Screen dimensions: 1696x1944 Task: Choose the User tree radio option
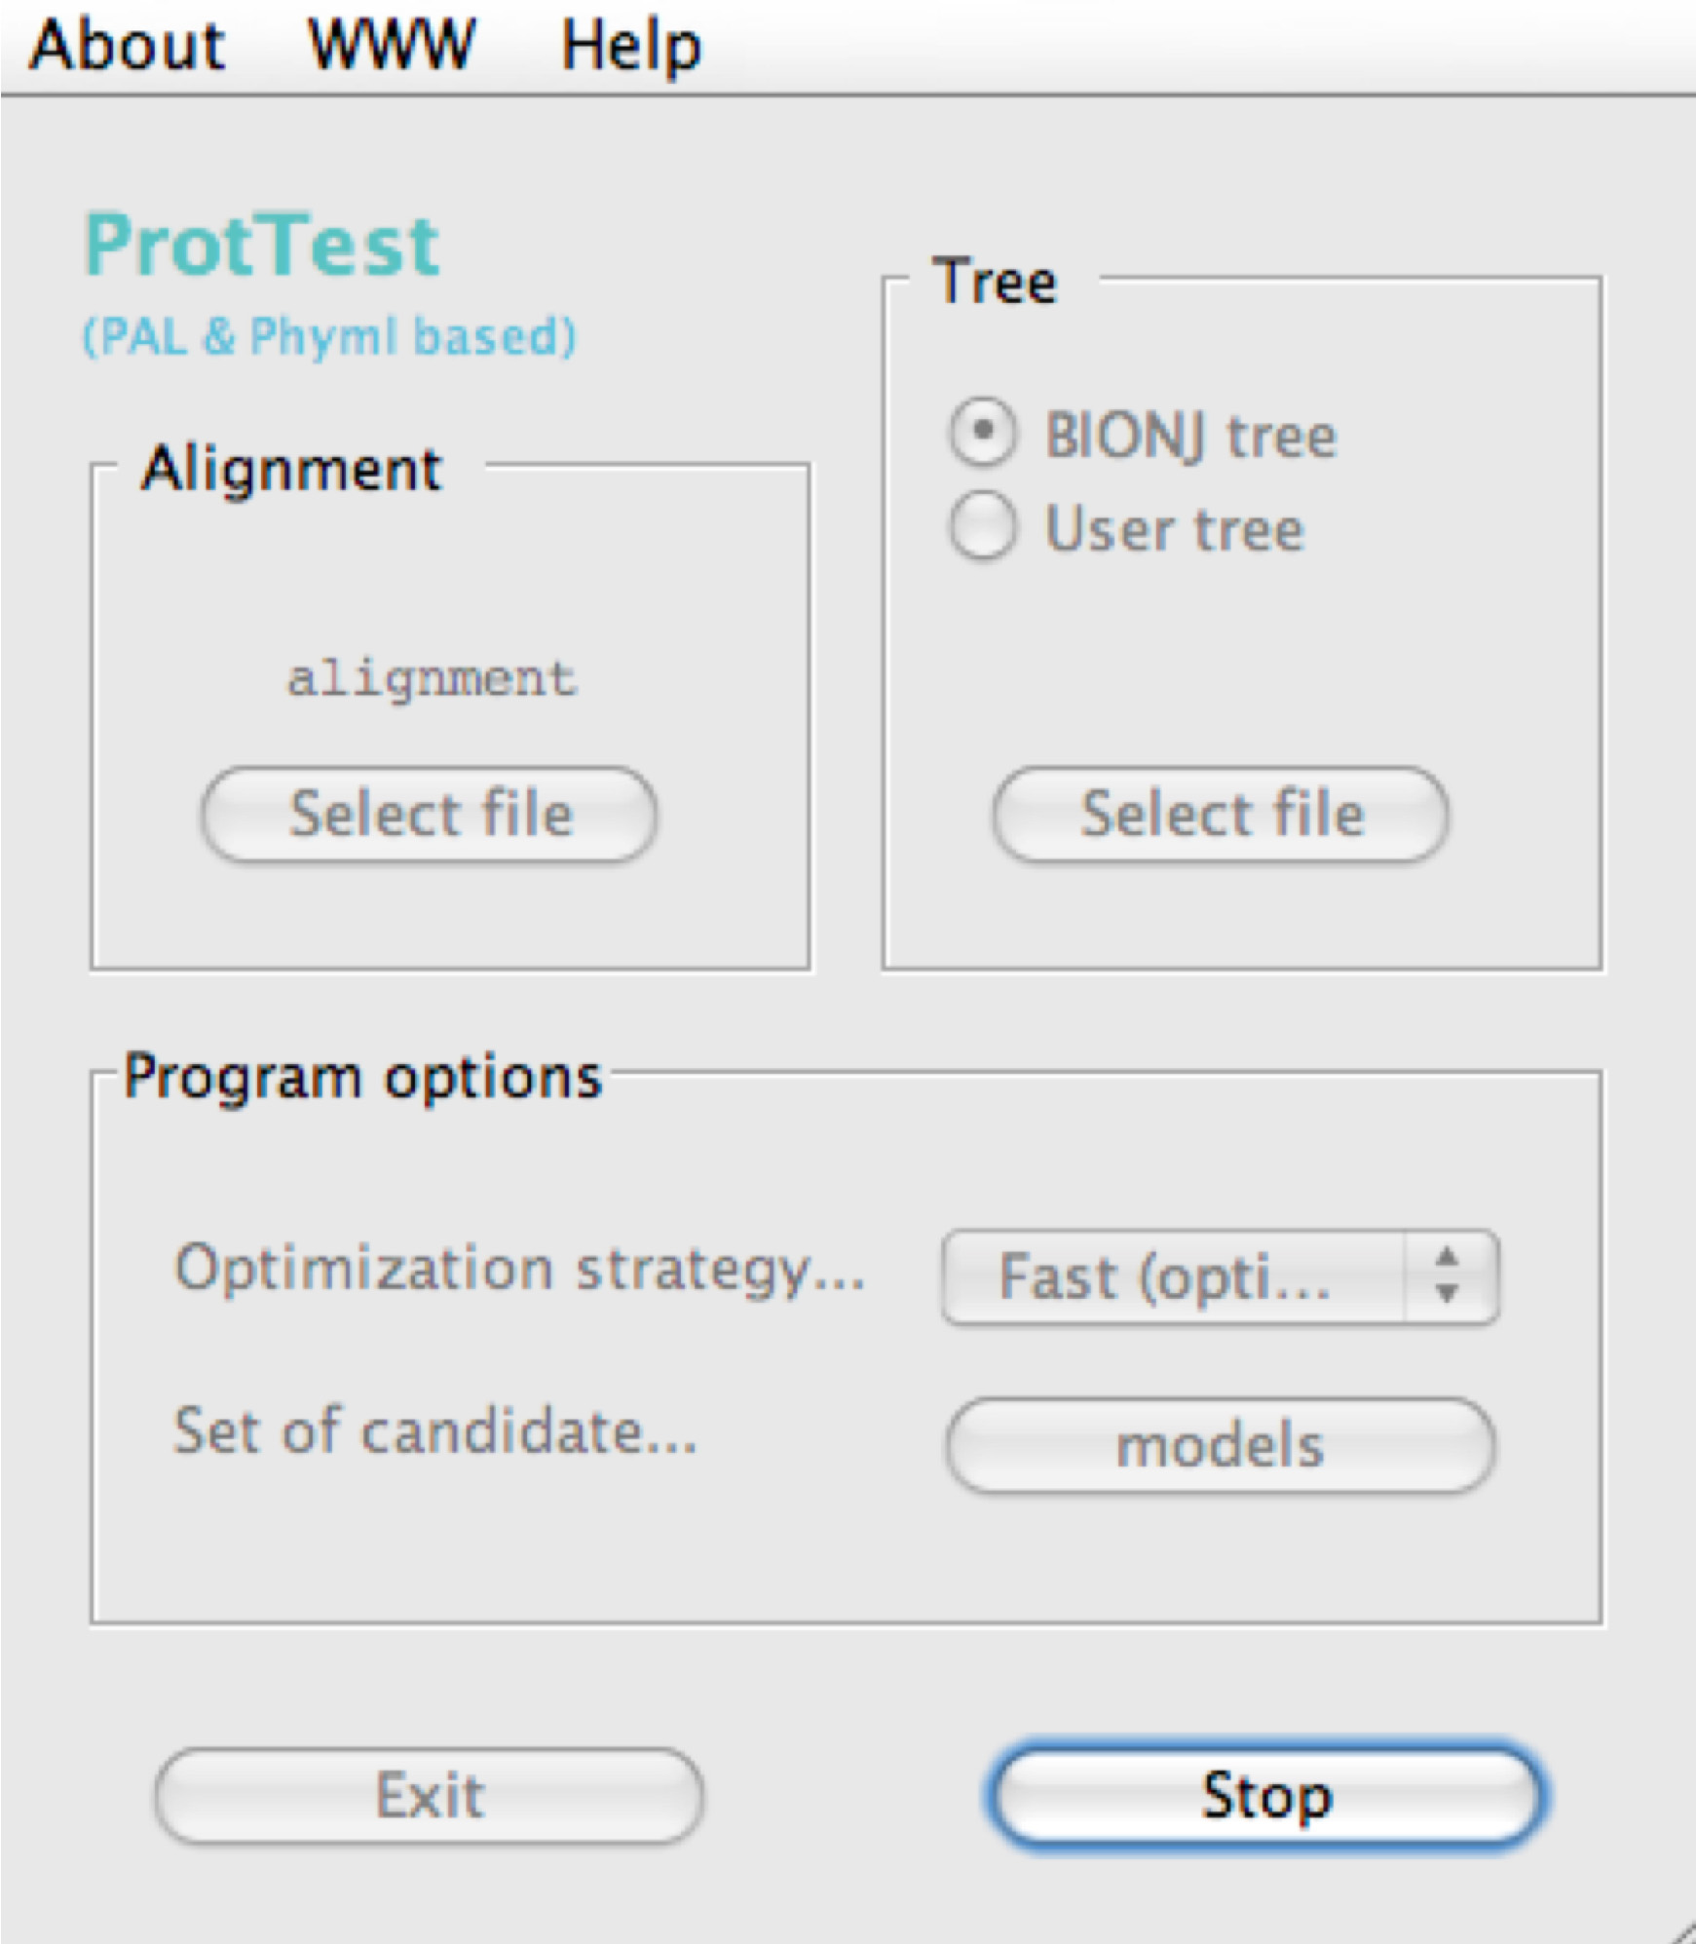click(x=983, y=527)
